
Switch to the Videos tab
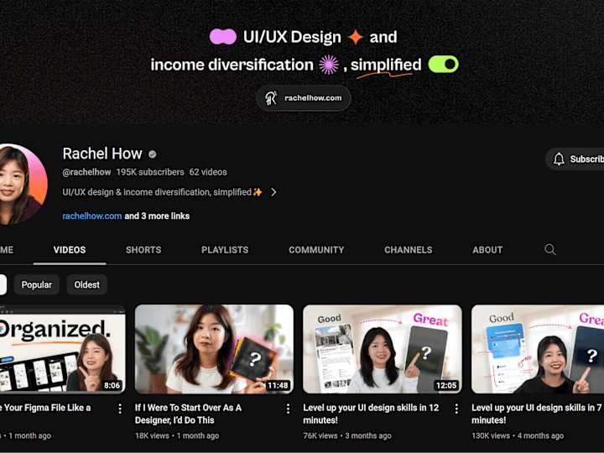tap(70, 250)
